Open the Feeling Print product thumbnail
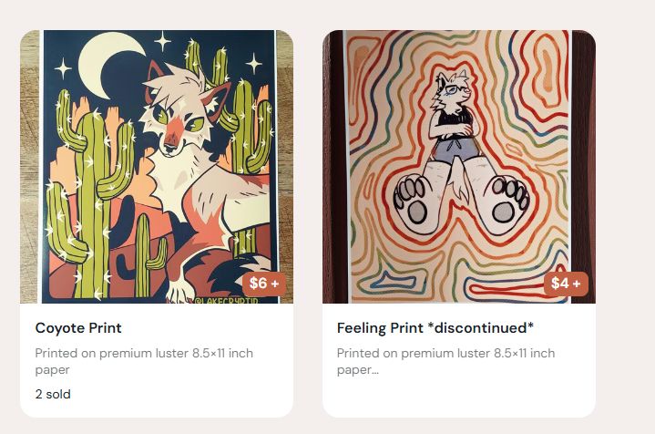 [459, 167]
